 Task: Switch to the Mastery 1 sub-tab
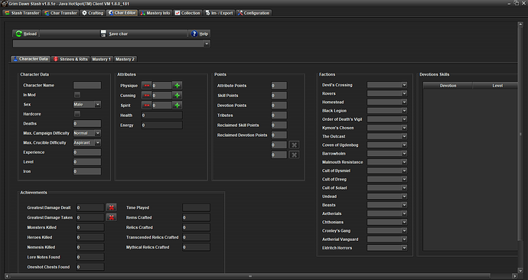(102, 59)
